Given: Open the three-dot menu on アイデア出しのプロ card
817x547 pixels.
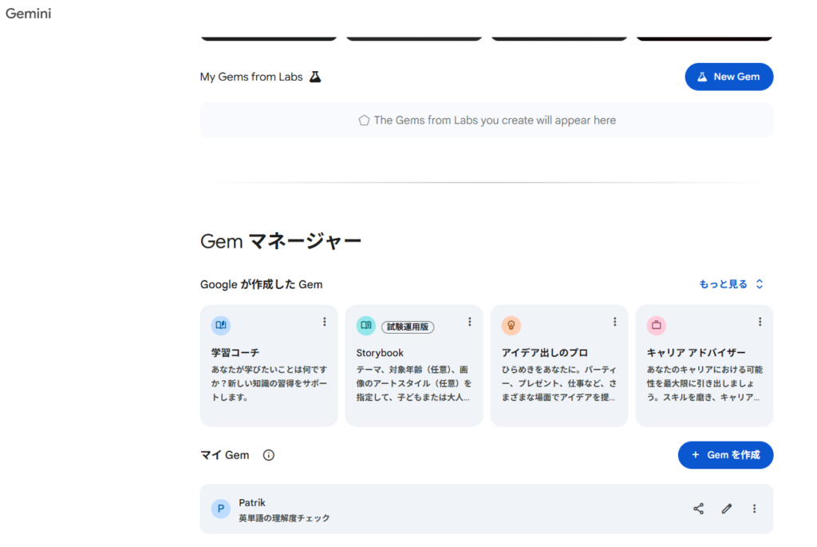Looking at the screenshot, I should coord(614,322).
